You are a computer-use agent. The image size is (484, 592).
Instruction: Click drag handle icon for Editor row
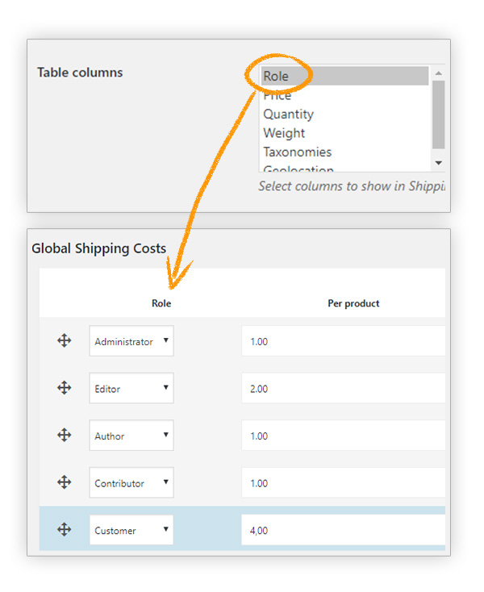65,388
